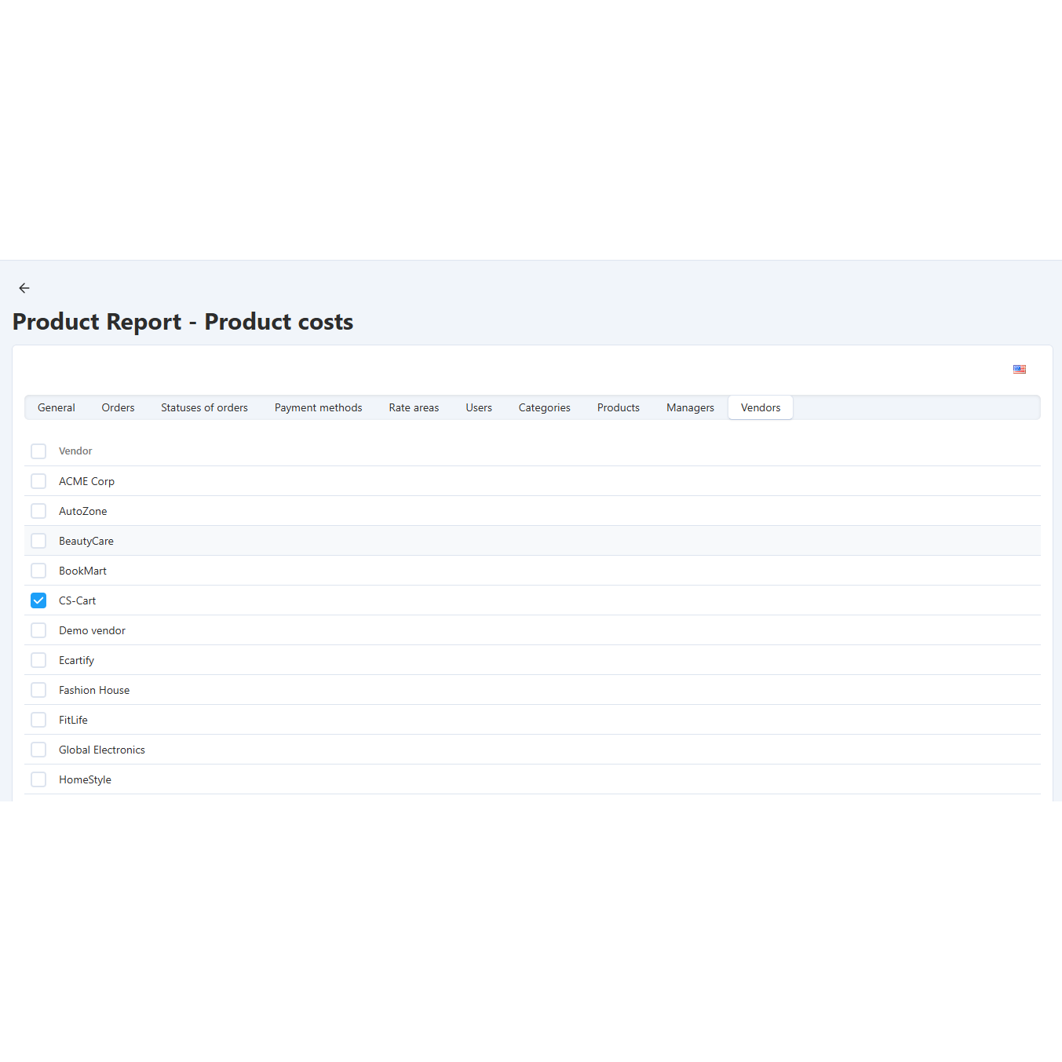
Task: Check the Demo vendor checkbox
Action: 38,630
